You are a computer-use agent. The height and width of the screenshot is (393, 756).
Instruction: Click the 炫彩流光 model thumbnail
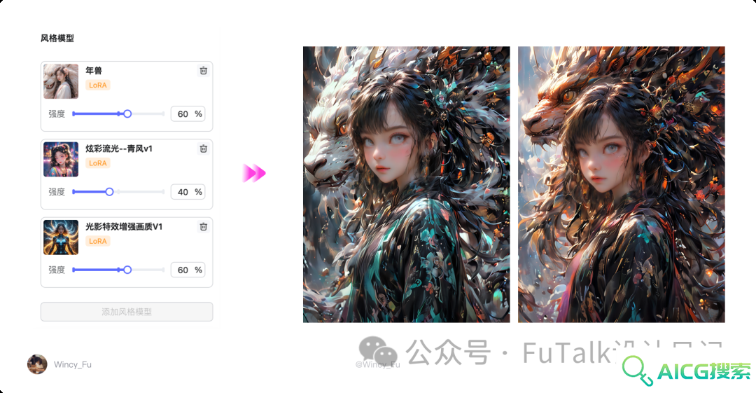(61, 159)
